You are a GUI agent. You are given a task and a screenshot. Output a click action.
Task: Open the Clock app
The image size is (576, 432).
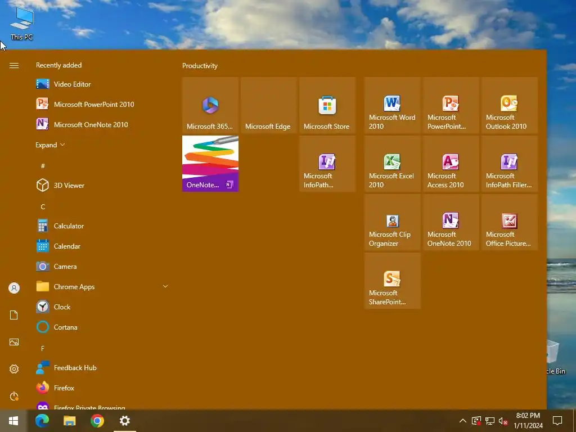tap(101, 307)
